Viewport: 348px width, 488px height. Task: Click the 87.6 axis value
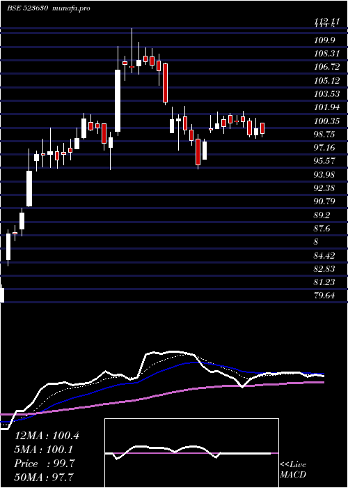pyautogui.click(x=322, y=229)
